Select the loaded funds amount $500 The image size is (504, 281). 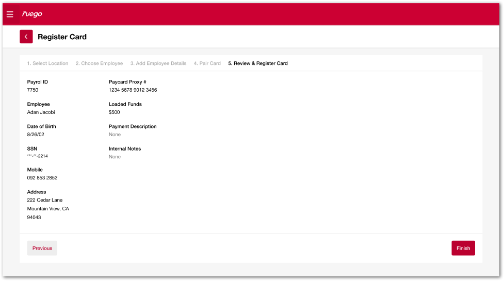(114, 112)
